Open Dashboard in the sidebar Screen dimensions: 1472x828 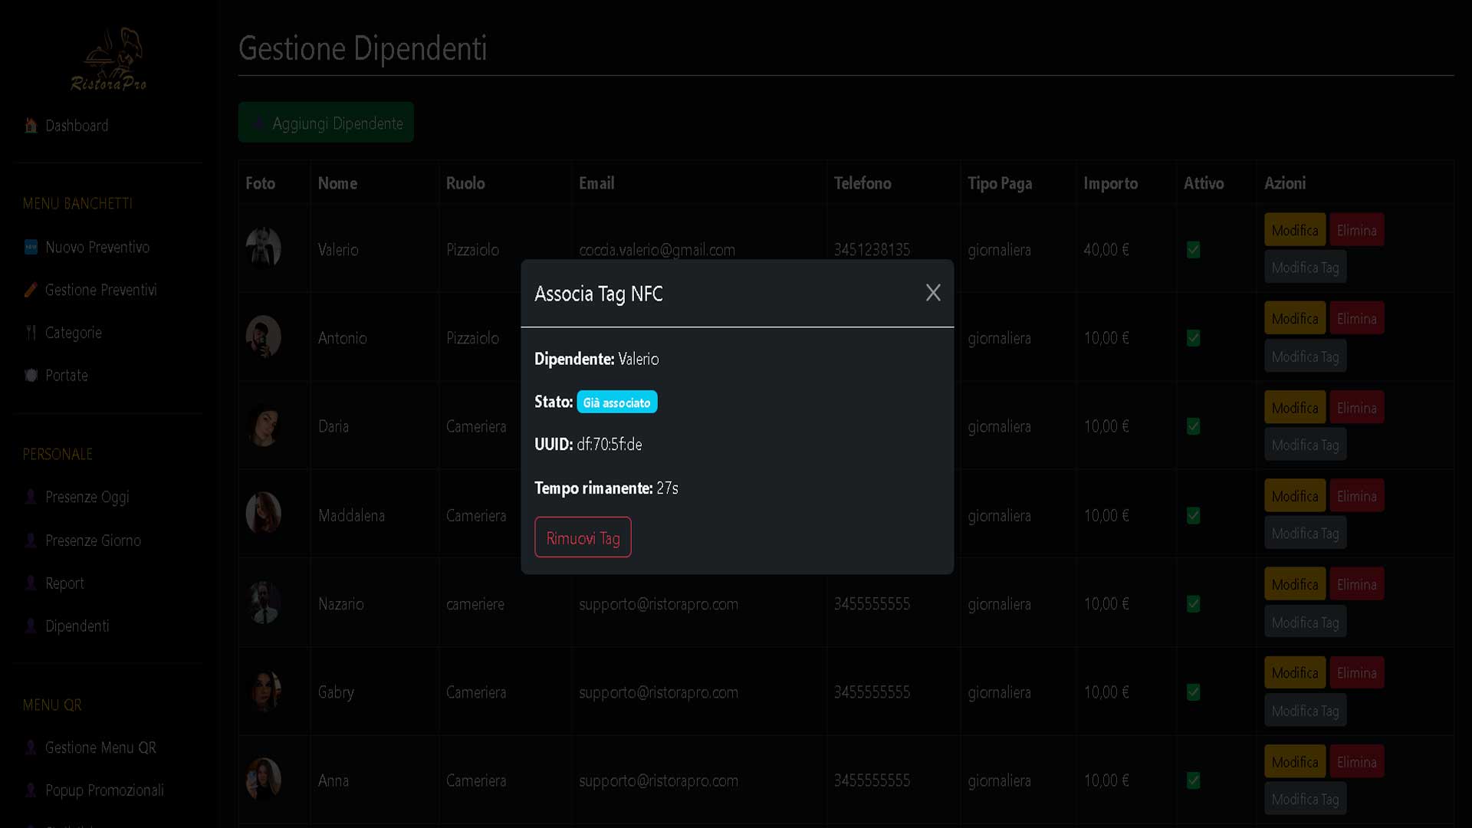click(77, 126)
